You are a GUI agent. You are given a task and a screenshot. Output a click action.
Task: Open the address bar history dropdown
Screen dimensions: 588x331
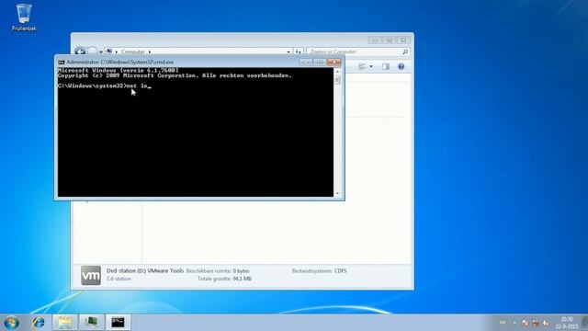coord(288,51)
